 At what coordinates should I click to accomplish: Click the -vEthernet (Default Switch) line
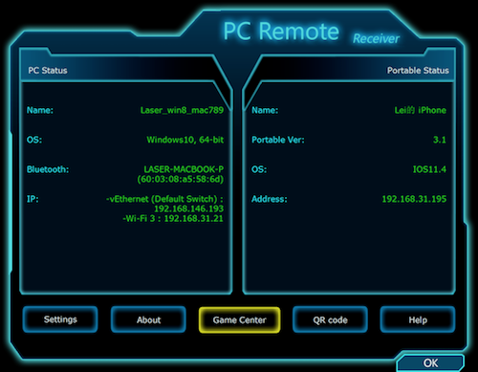pyautogui.click(x=164, y=199)
